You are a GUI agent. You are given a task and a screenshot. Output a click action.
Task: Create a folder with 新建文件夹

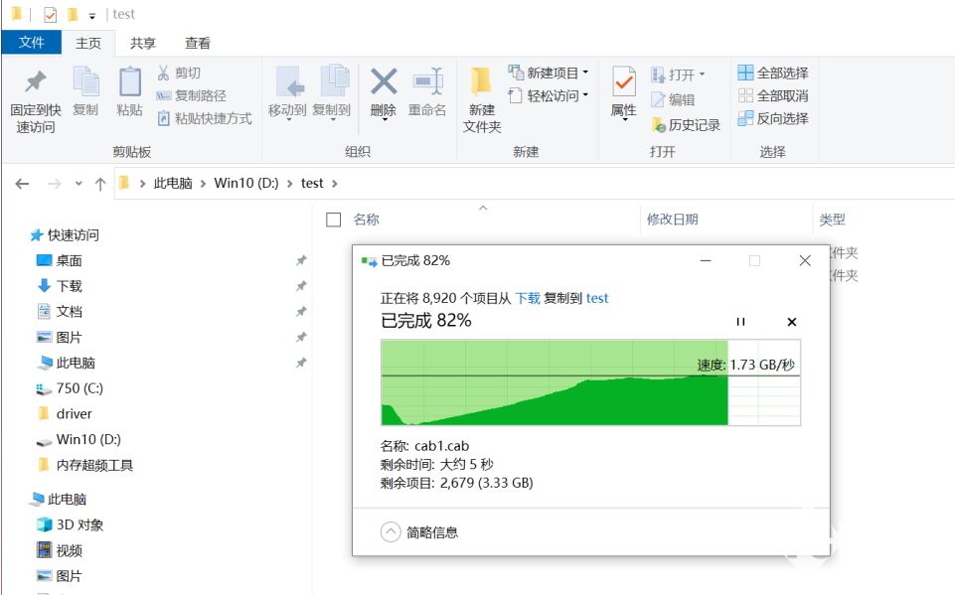coord(482,100)
